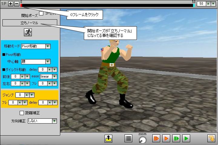Toggle the 2P checkbox near 開始ポーズ
Screen dimensions: 218x145
(x=41, y=13)
